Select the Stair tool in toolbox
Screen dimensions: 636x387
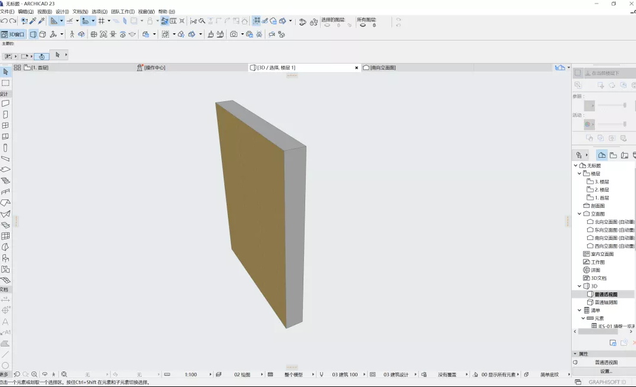click(x=5, y=181)
